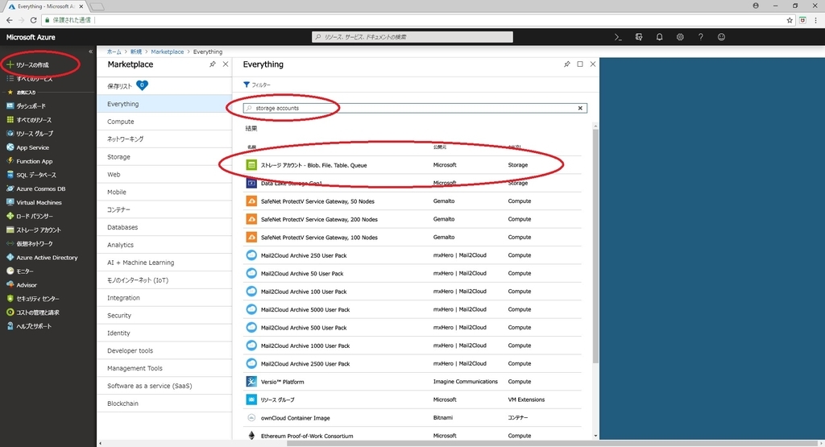Open Advisor in sidebar
This screenshot has width=825, height=447.
click(x=22, y=285)
